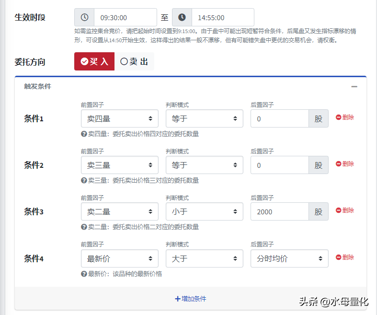Click the 2000 value field in 条件3
This screenshot has width=377, height=315.
point(279,211)
